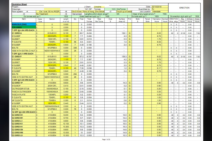Click the 'Quotation Sheet' title
Viewport: 212px width, 141px height.
pyautogui.click(x=19, y=4)
